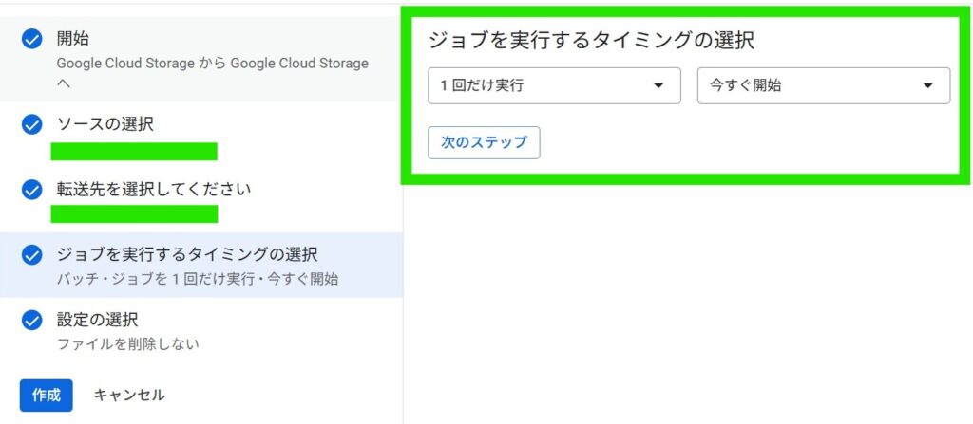
Task: Click the blue 作成 button
Action: [x=46, y=396]
